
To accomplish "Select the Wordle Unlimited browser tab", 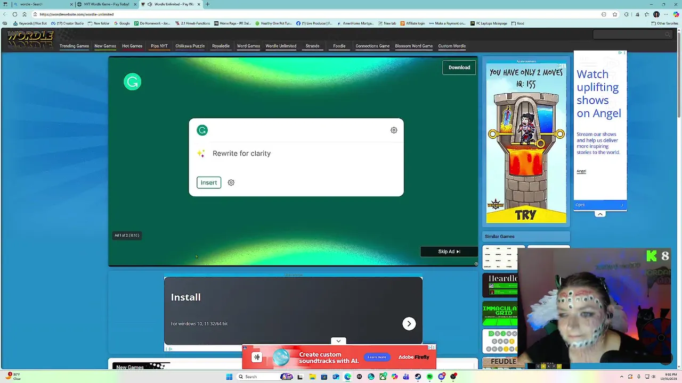I will [x=170, y=4].
